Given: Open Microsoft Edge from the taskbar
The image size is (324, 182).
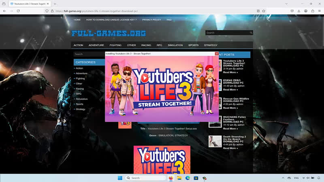Looking at the screenshot, I should (x=188, y=178).
